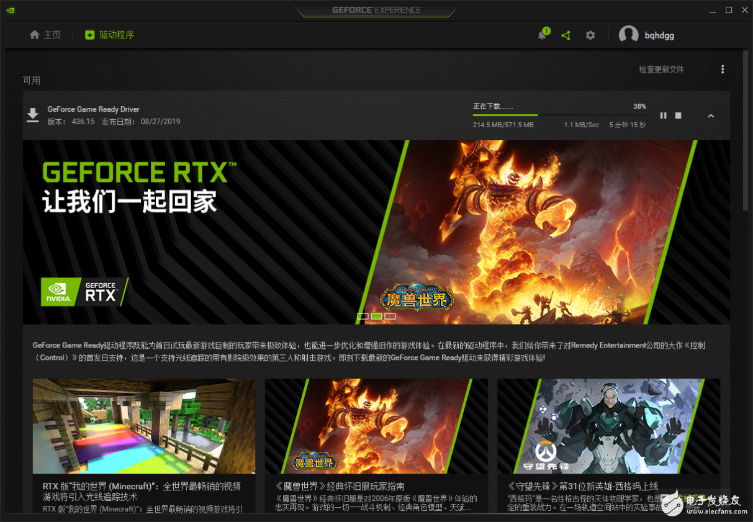Open the World of Warcraft Classic thumbnail
Viewport: 753px width, 522px height.
coord(376,426)
